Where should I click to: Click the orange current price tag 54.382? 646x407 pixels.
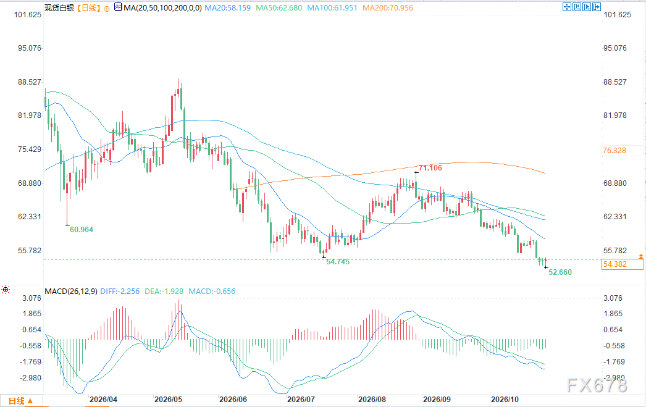pos(623,264)
